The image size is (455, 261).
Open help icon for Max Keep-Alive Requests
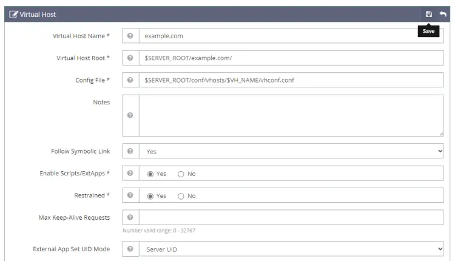pyautogui.click(x=130, y=217)
